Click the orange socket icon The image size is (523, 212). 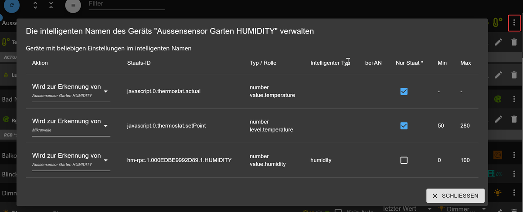pyautogui.click(x=497, y=155)
